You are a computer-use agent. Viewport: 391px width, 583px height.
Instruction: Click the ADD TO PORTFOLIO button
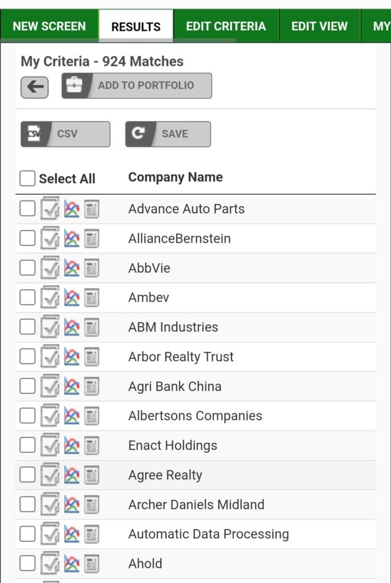point(137,86)
